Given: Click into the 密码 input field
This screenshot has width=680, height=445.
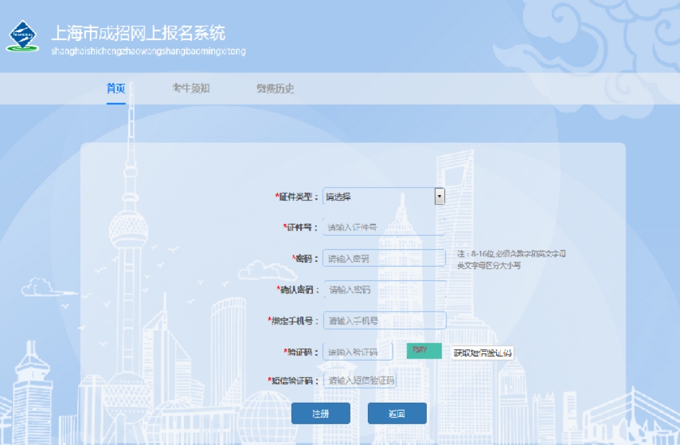Looking at the screenshot, I should pyautogui.click(x=384, y=259).
